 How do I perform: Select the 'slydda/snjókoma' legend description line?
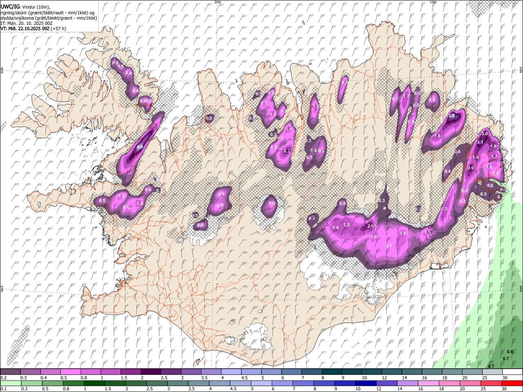tap(49, 18)
